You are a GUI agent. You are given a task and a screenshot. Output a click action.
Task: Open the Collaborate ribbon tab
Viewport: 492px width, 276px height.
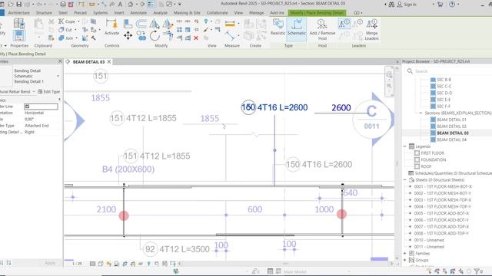point(217,13)
